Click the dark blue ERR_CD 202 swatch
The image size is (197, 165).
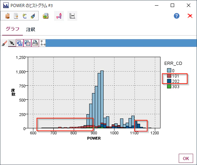click(169, 81)
